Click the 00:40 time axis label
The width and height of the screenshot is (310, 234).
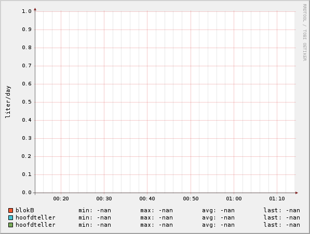(147, 198)
